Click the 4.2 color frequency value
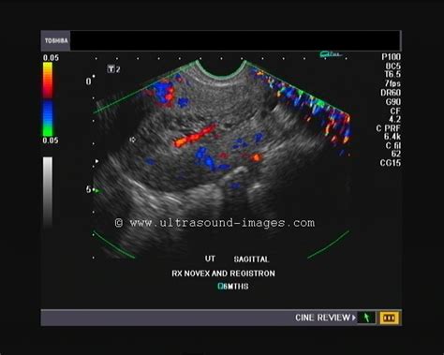Image resolution: width=444 pixels, height=355 pixels. click(394, 119)
